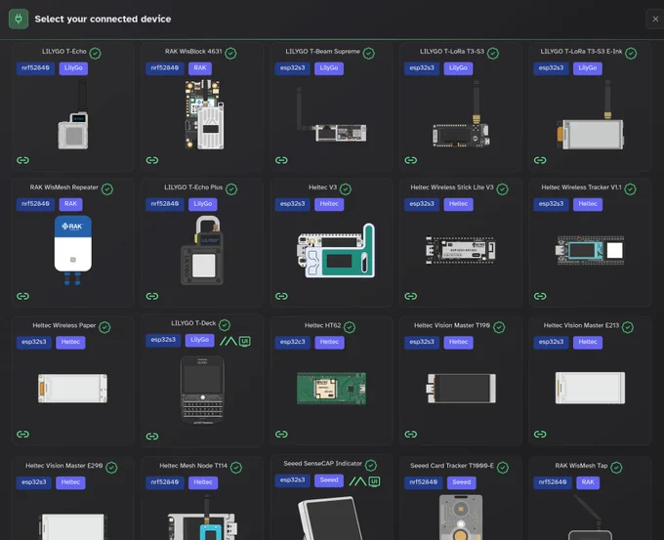Screen dimensions: 664x540
Task: Select the Heltec HT62 board image
Action: click(332, 389)
